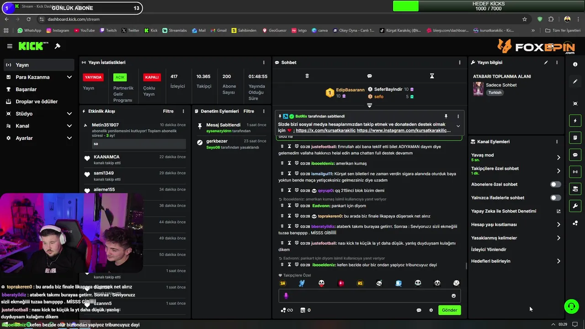
Task: Click the stream category thumbnail image
Action: click(478, 89)
